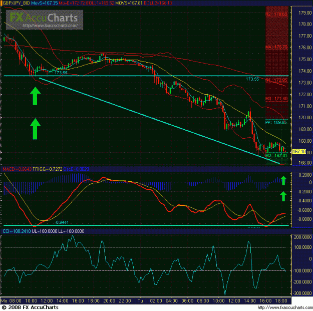Click -300.0000 on the CCI axis

(302, 293)
